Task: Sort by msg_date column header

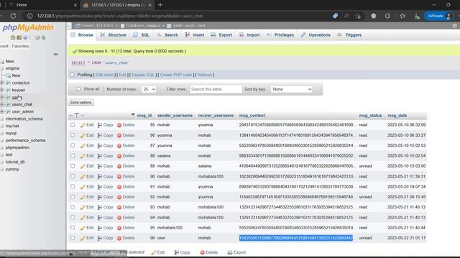Action: coord(397,115)
